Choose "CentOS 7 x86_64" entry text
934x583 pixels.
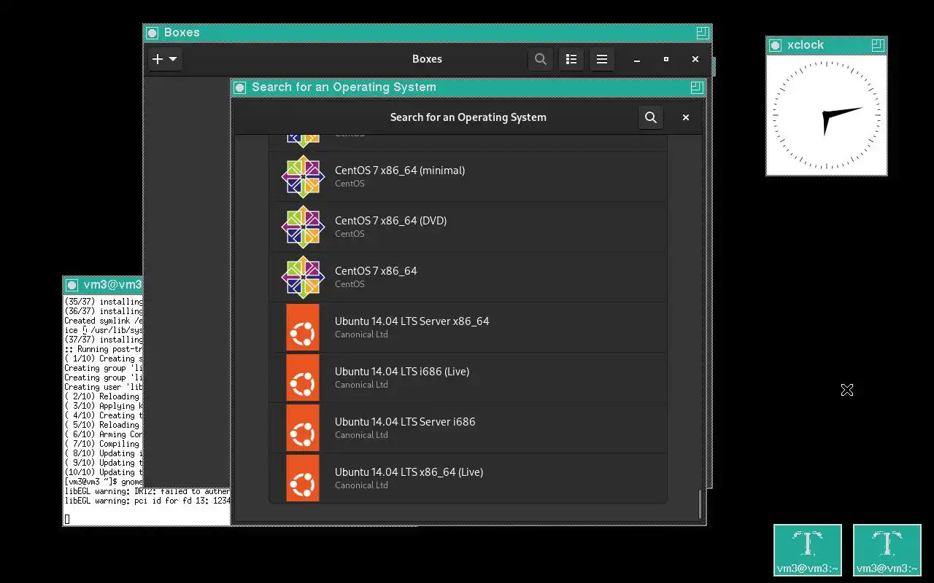376,271
